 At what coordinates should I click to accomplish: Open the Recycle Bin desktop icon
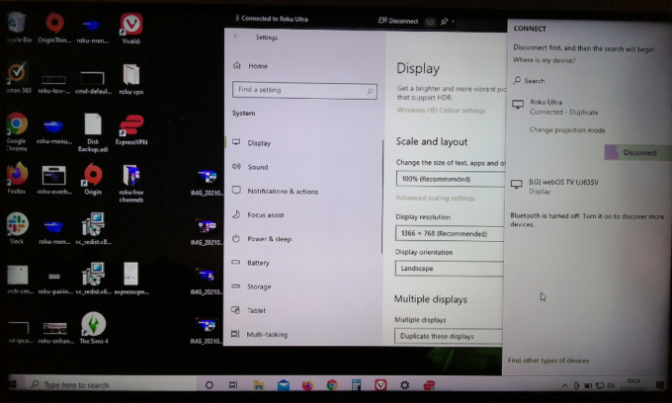[17, 27]
